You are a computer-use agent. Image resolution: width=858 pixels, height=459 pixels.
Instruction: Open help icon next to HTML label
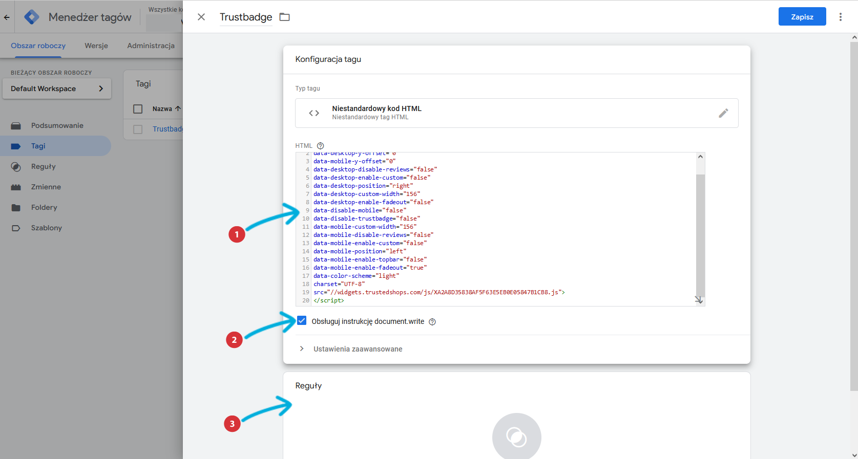[321, 146]
